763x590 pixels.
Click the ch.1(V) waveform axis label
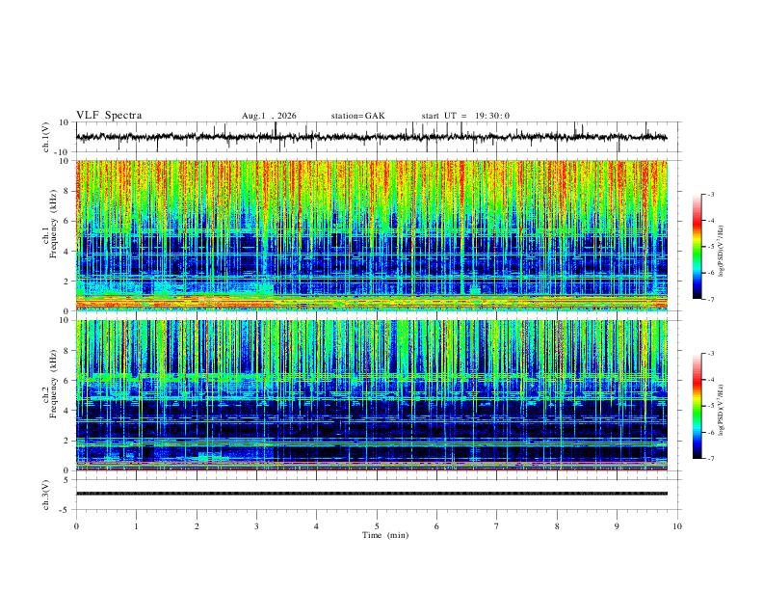[46, 137]
